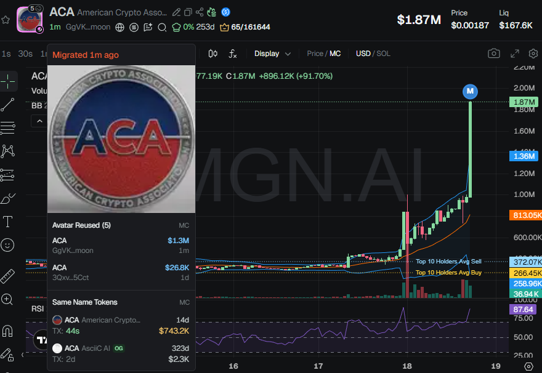Viewport: 542px width, 373px height.
Task: Click the blue M migration marker
Action: [470, 91]
